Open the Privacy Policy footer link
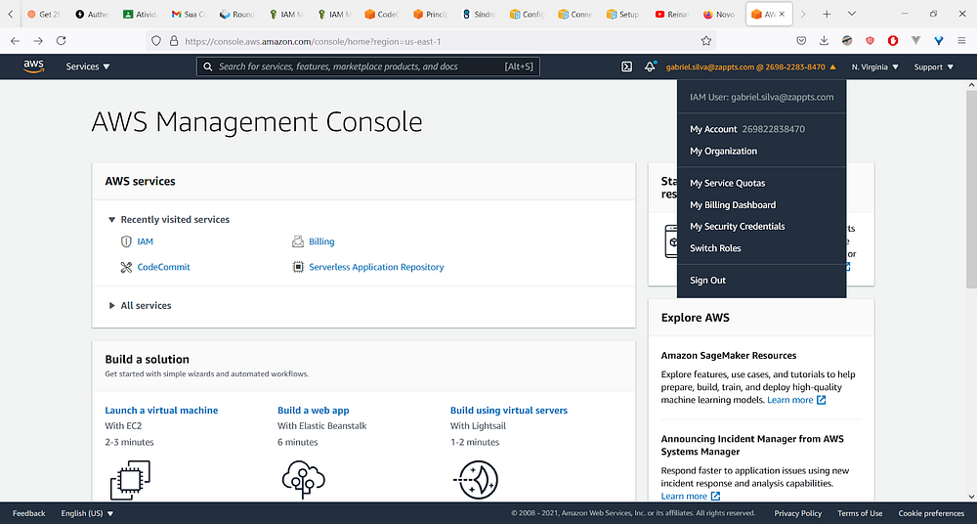The image size is (977, 524). 797,513
